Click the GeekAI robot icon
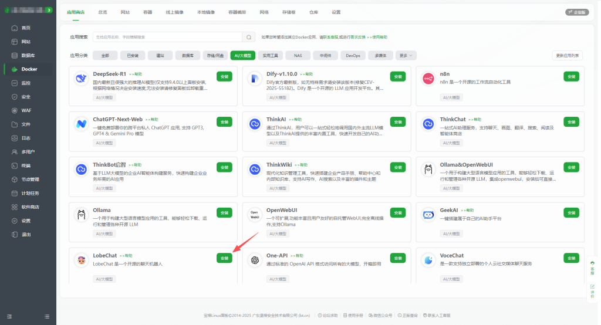The height and width of the screenshot is (325, 601). point(428,215)
